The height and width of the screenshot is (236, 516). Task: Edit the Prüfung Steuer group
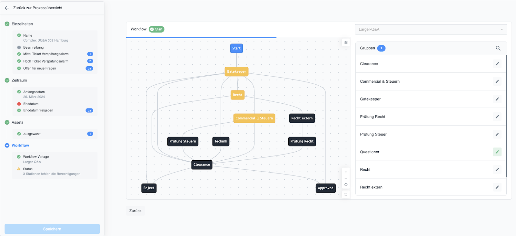pyautogui.click(x=497, y=134)
